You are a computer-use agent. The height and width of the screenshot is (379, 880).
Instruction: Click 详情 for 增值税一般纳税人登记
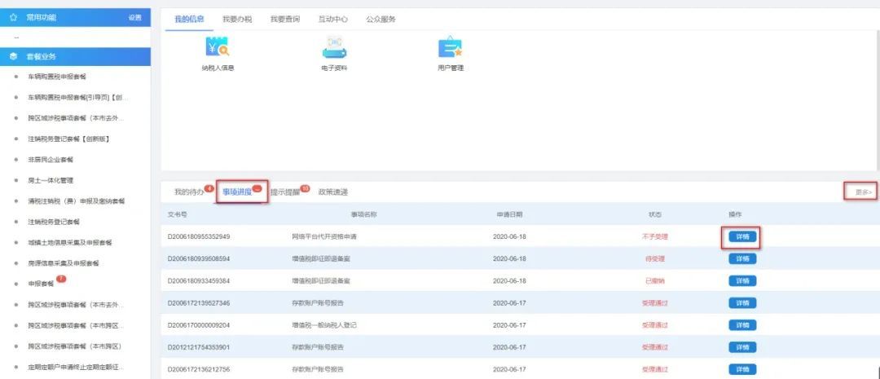pyautogui.click(x=741, y=325)
